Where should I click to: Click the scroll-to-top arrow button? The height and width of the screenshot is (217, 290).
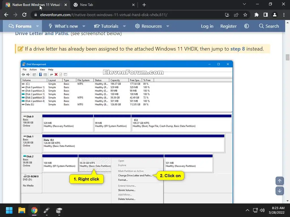pos(280,181)
